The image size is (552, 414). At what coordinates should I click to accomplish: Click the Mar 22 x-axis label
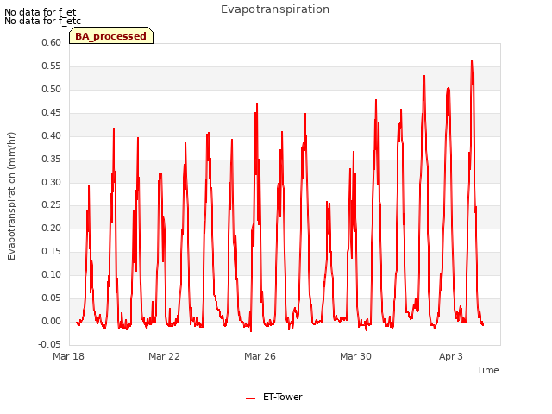pyautogui.click(x=164, y=356)
